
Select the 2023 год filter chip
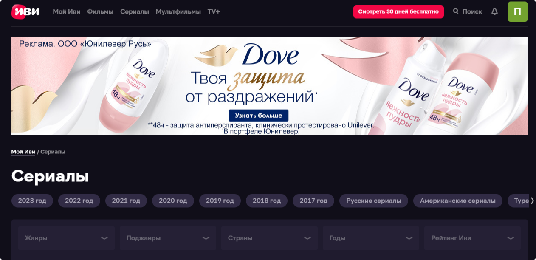pyautogui.click(x=32, y=201)
